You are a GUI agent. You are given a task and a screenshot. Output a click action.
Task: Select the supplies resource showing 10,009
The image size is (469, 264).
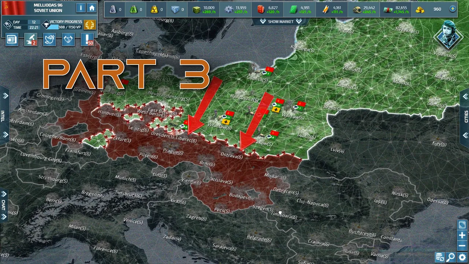click(x=204, y=10)
